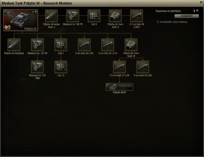
Task: Click the Maybach HL 108 TR label
Action: click(73, 24)
